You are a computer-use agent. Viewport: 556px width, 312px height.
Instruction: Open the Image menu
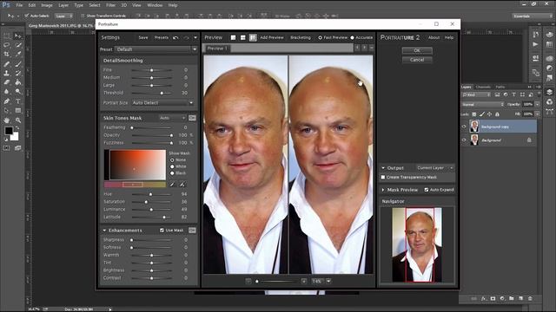[x=47, y=5]
